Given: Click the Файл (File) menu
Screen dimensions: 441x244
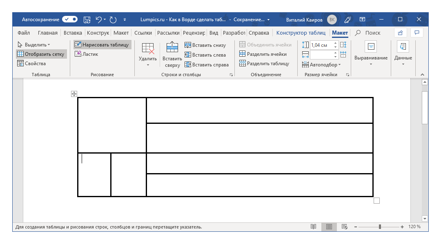Looking at the screenshot, I should [x=24, y=33].
